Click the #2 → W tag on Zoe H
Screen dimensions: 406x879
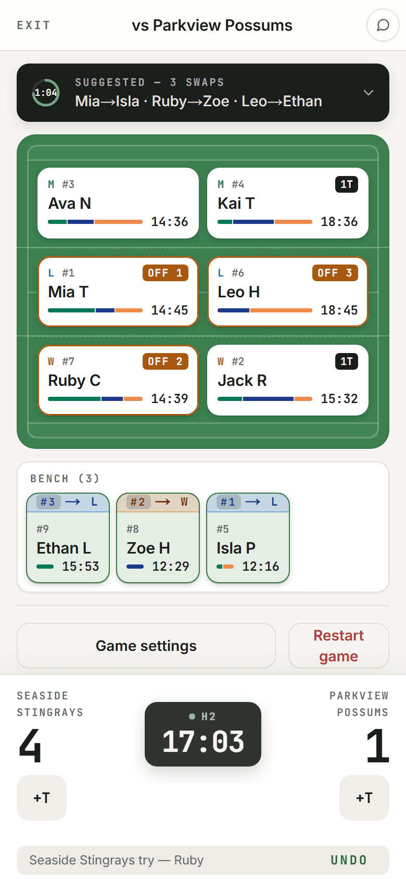[158, 502]
